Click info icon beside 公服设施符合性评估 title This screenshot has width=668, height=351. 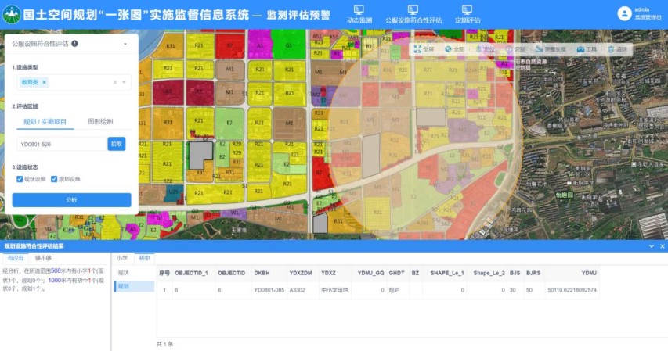(75, 44)
